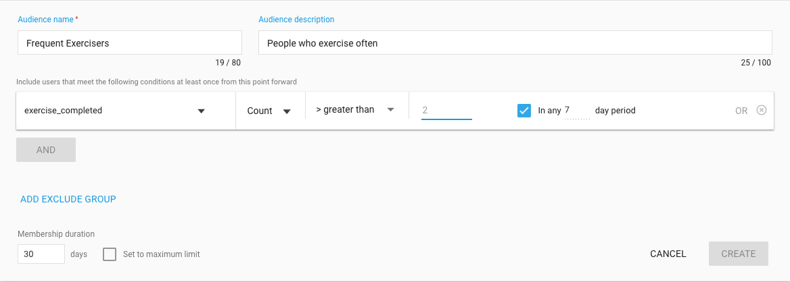Screen dimensions: 790x282
Task: Remove the exercise_completed condition with the X icon
Action: [762, 110]
